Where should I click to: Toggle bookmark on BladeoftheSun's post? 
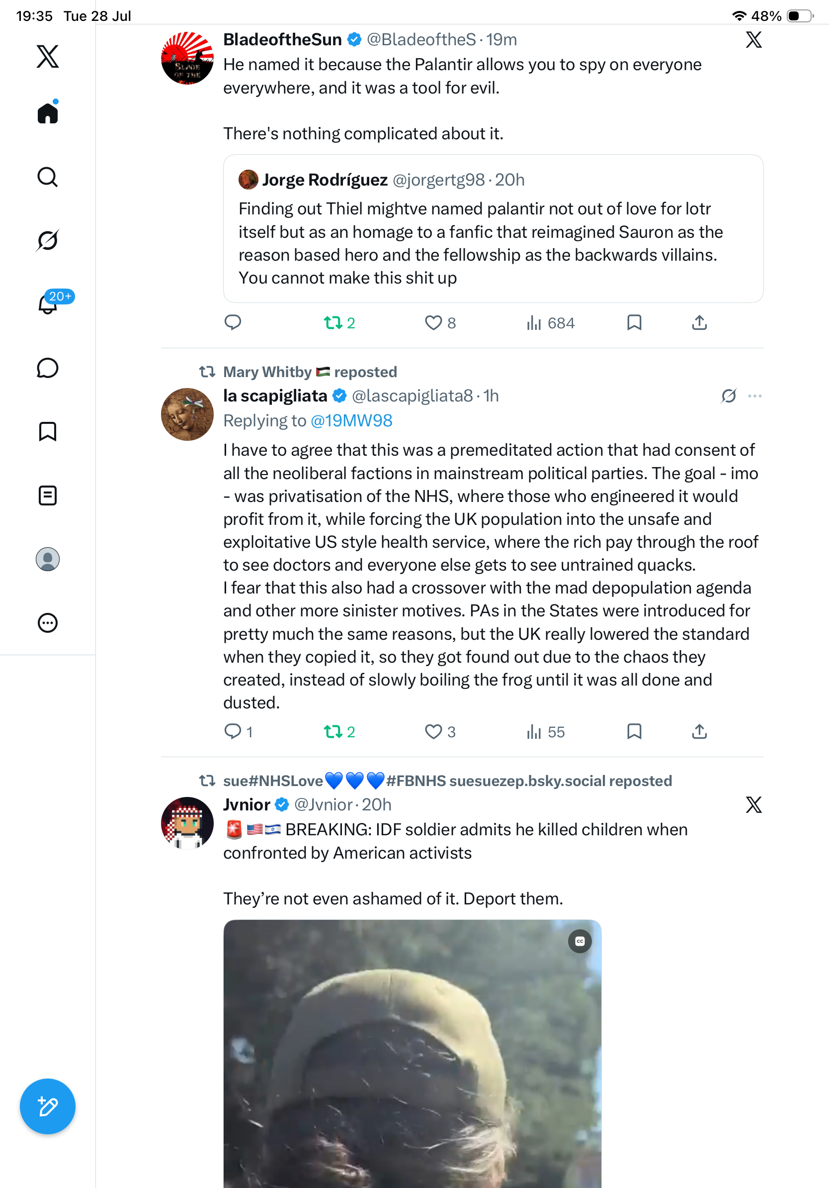634,323
